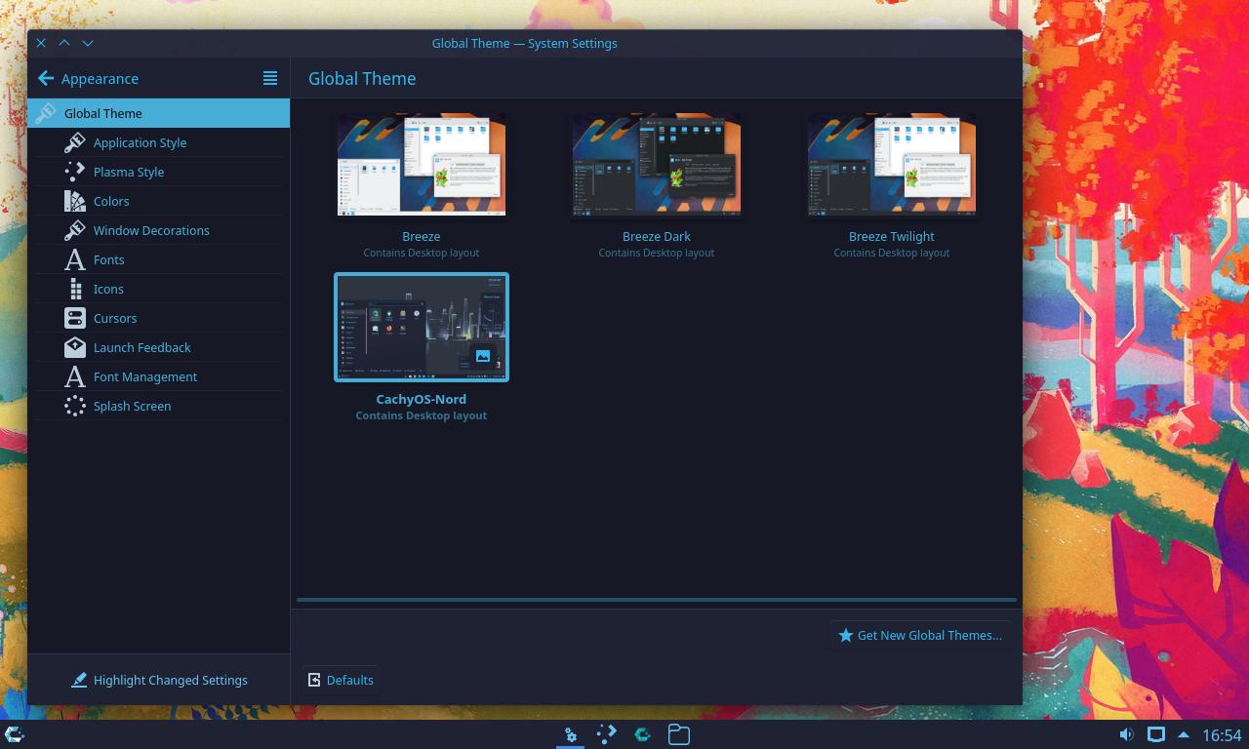Select the Breeze Twilight theme thumbnail
The width and height of the screenshot is (1249, 749).
(x=892, y=164)
